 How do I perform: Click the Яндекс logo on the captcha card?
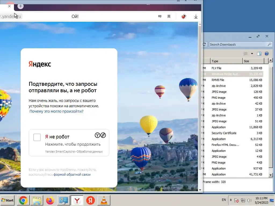pyautogui.click(x=40, y=64)
